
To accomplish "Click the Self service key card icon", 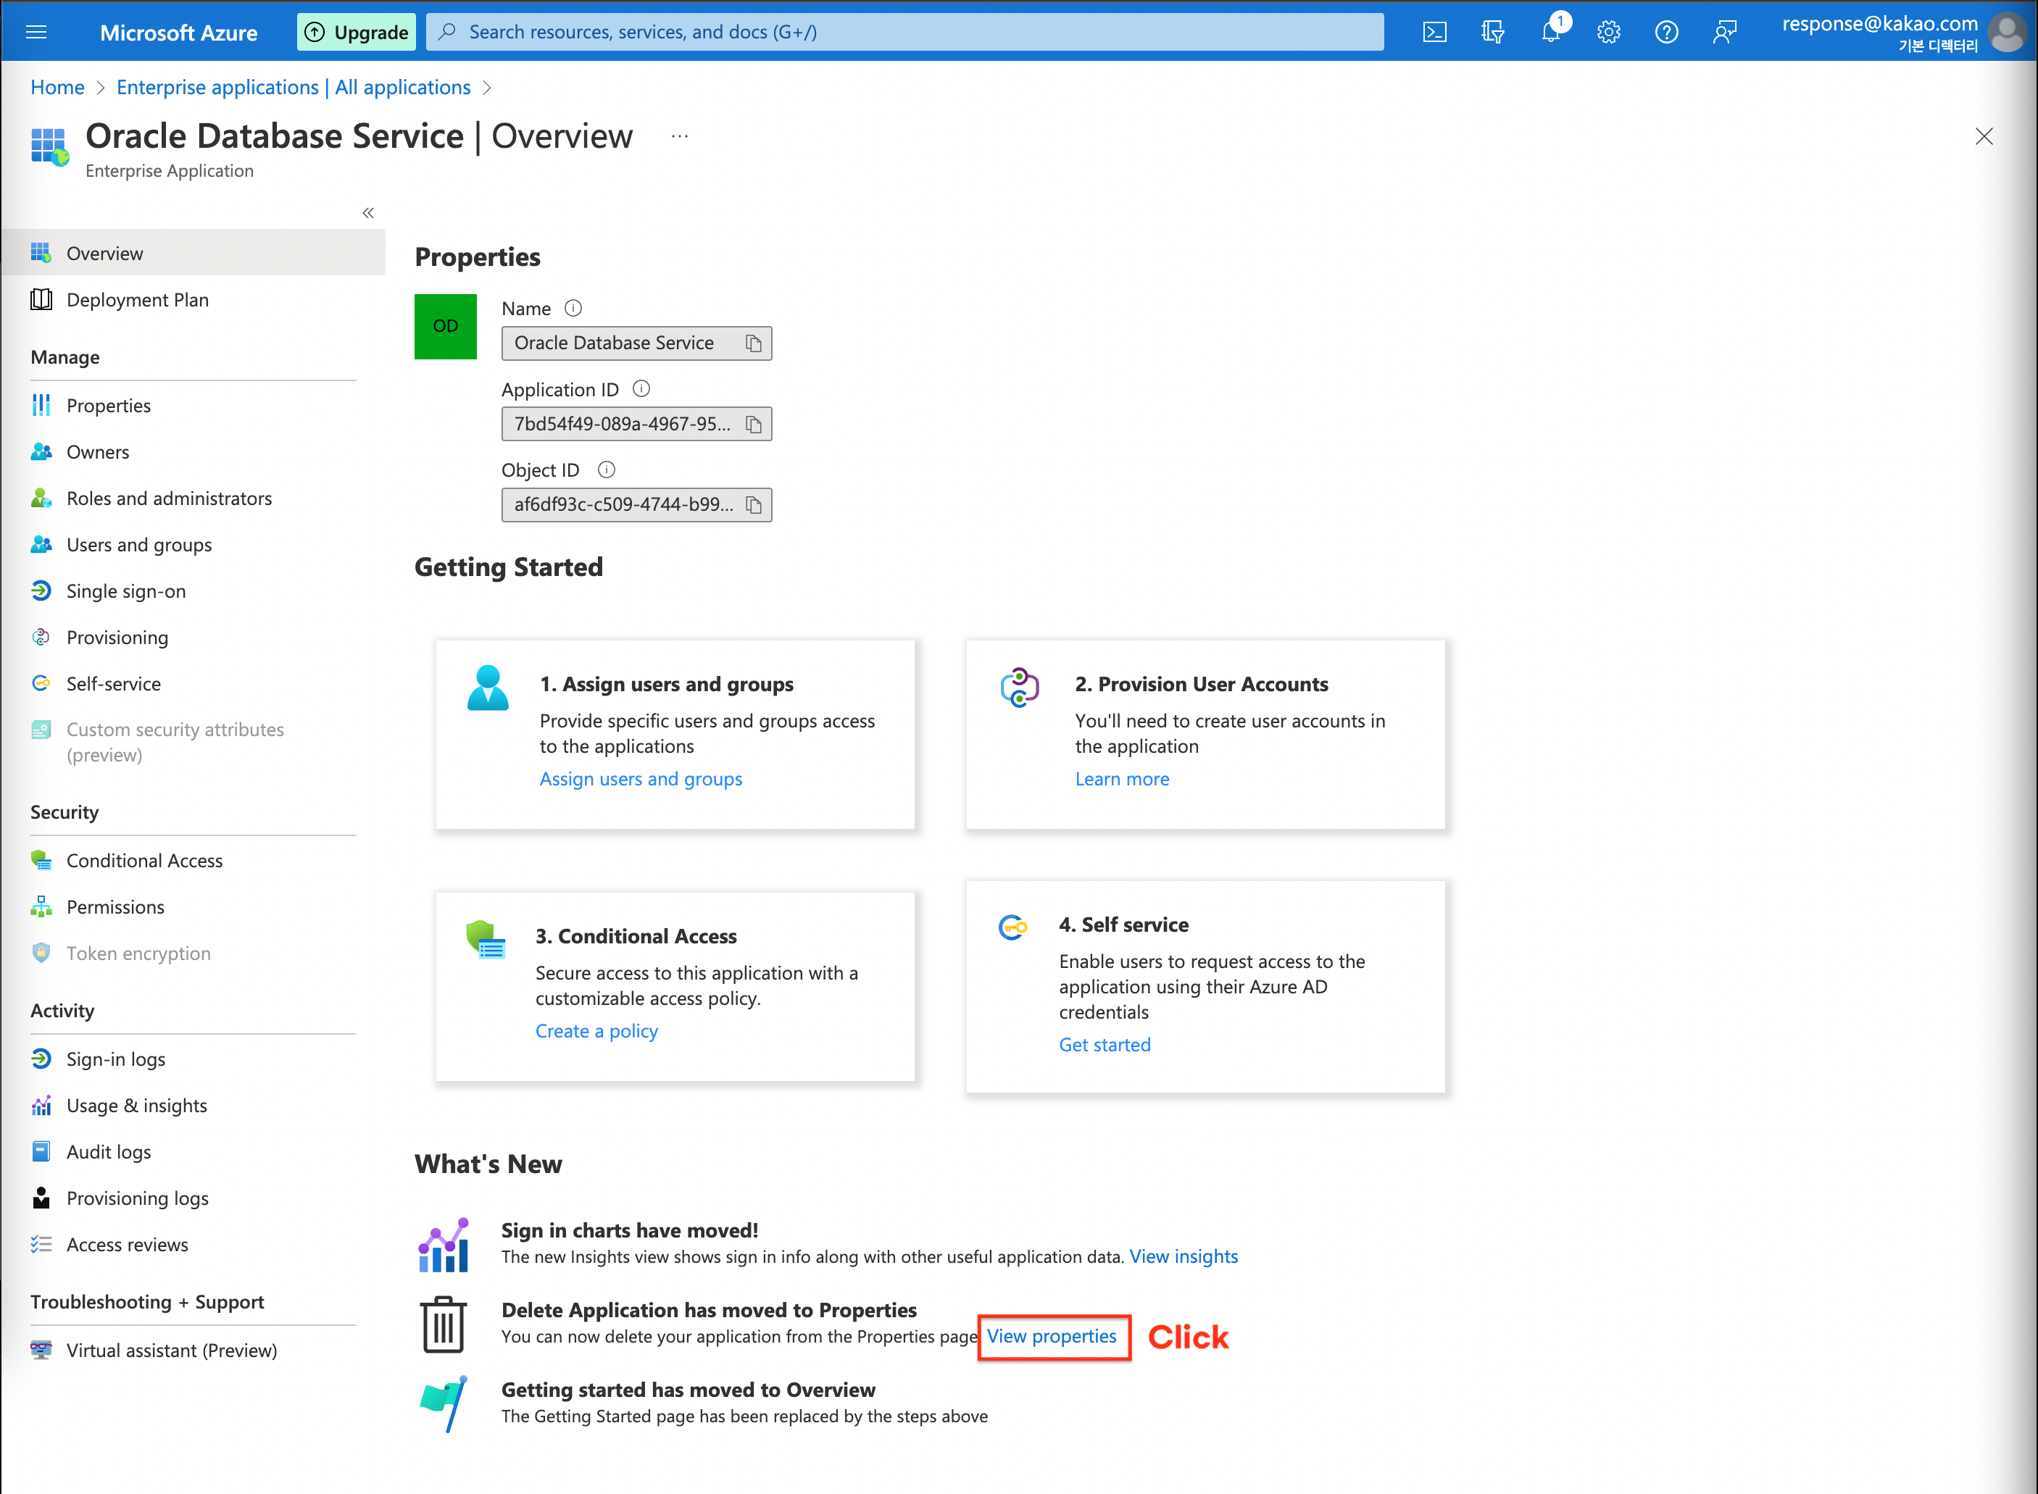I will click(x=1012, y=927).
